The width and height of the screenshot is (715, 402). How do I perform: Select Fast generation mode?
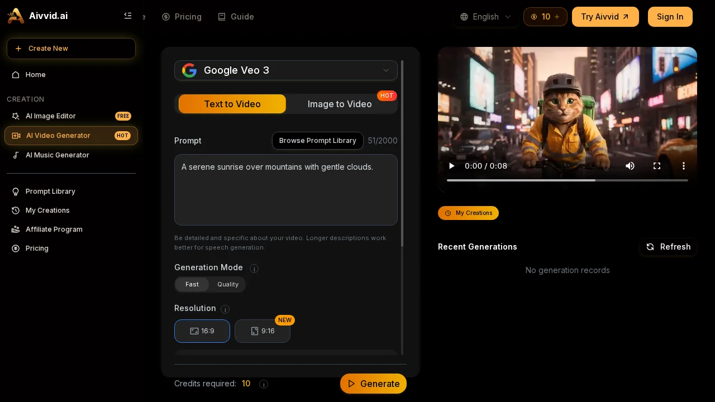[192, 284]
